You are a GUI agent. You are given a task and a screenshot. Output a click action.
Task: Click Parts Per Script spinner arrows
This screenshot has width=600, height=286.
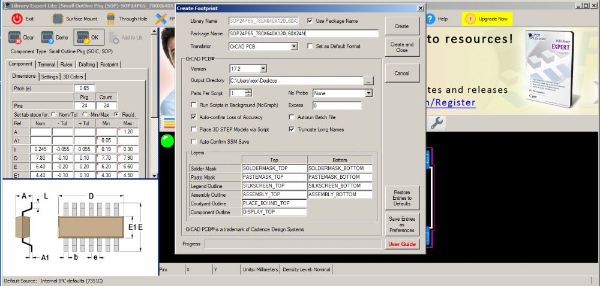[x=248, y=93]
